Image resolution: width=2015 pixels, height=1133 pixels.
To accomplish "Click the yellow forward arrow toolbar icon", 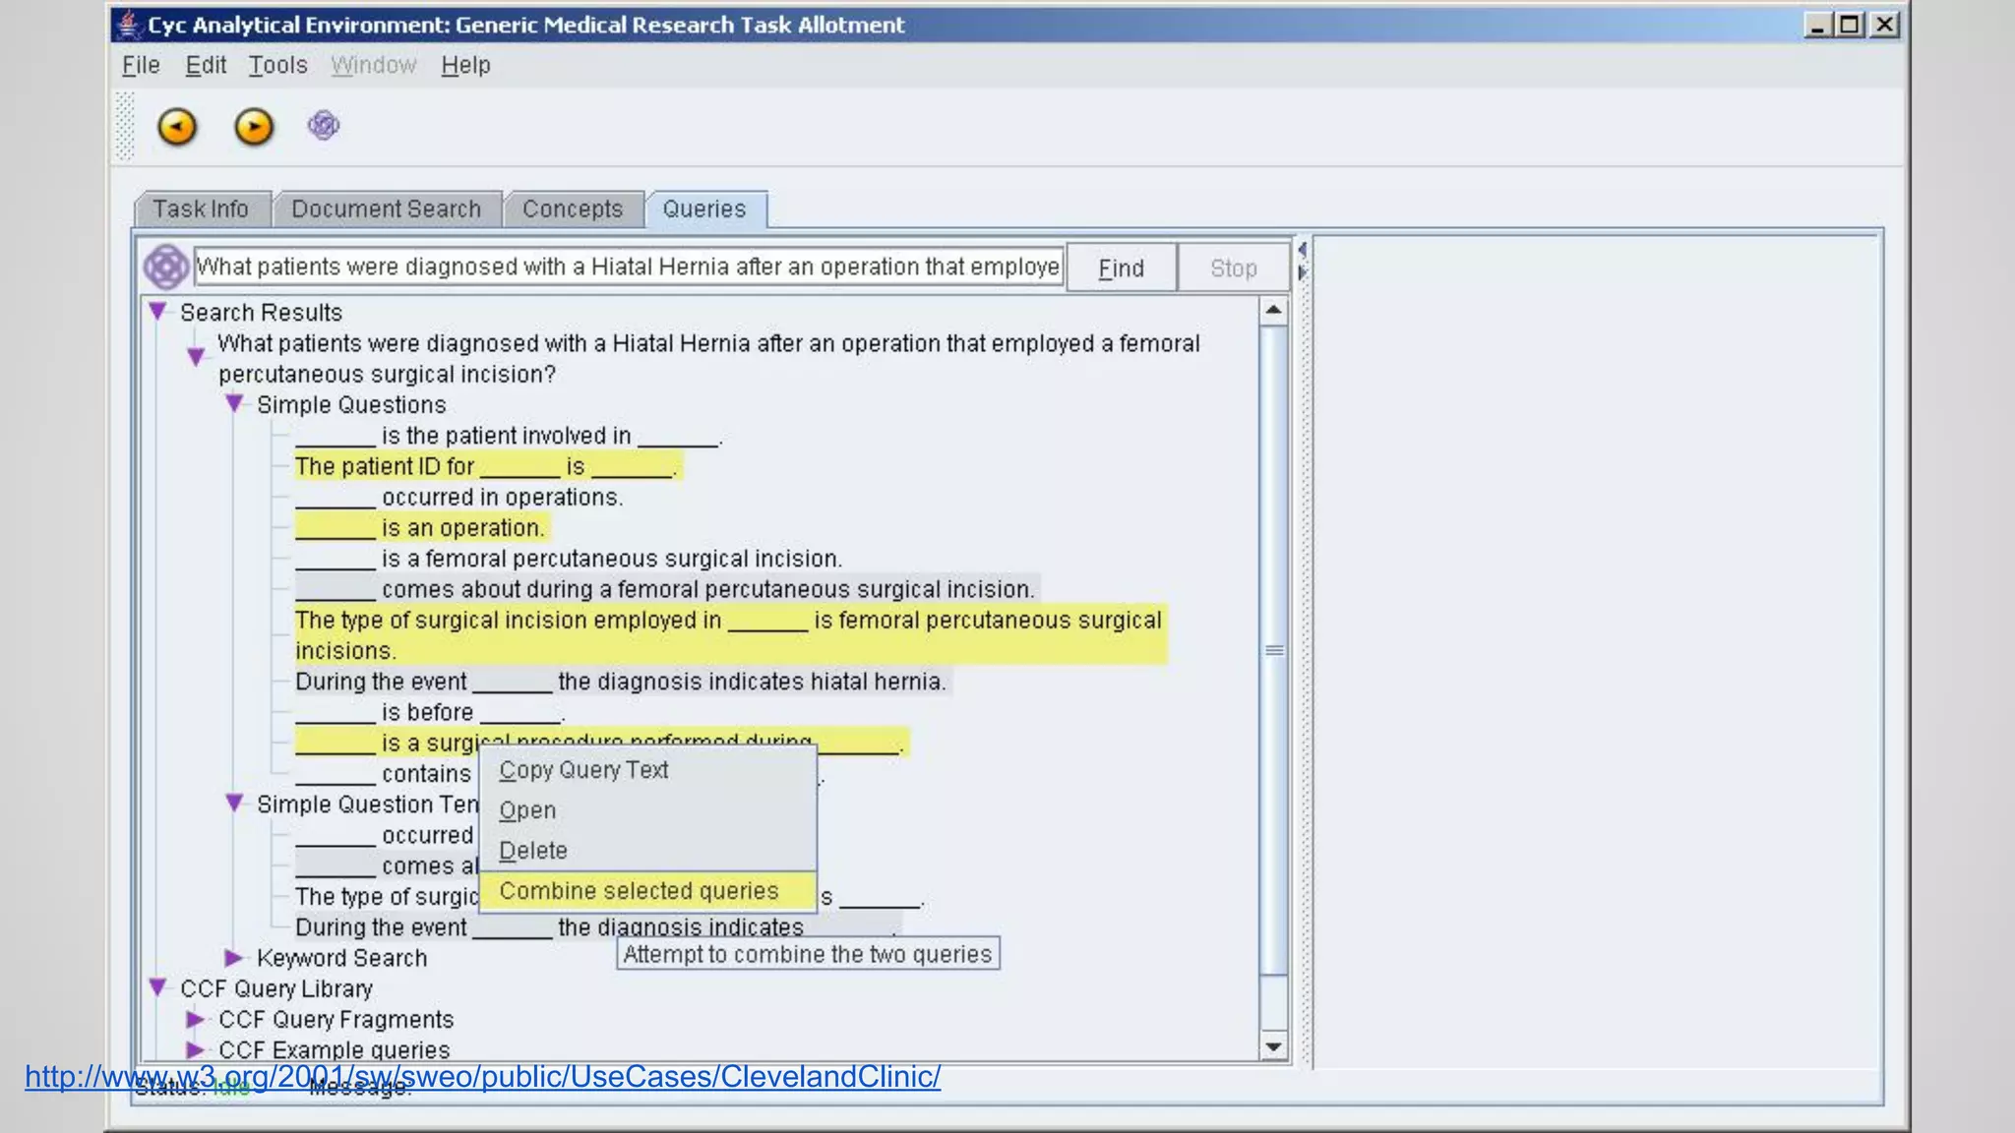I will 254,127.
